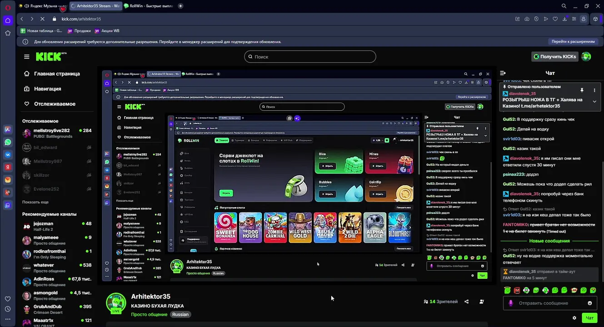Click the Russian language tag
Screen dimensions: 604x327
point(180,314)
